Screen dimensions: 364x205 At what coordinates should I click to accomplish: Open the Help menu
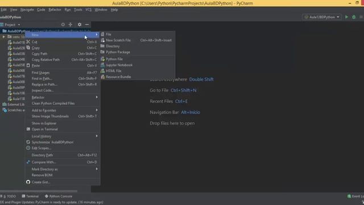[114, 10]
